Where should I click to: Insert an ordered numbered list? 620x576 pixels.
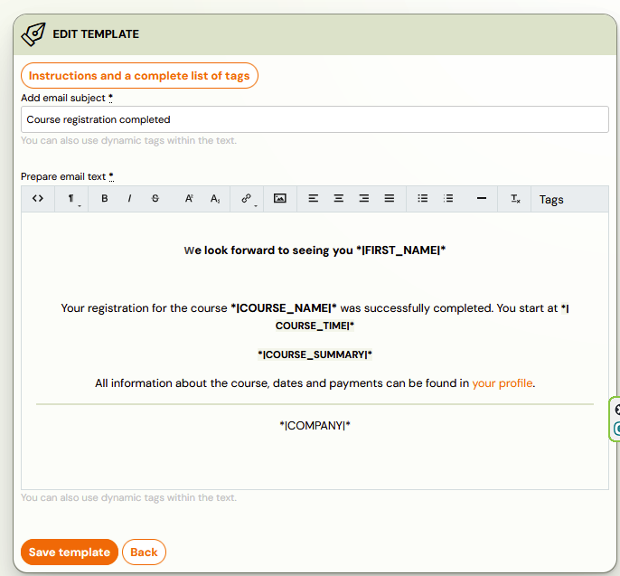(448, 199)
